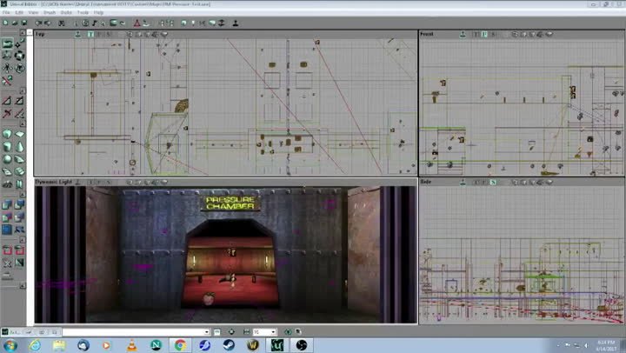The image size is (626, 353).
Task: Expand the grid size 16 dropdown
Action: pos(276,331)
